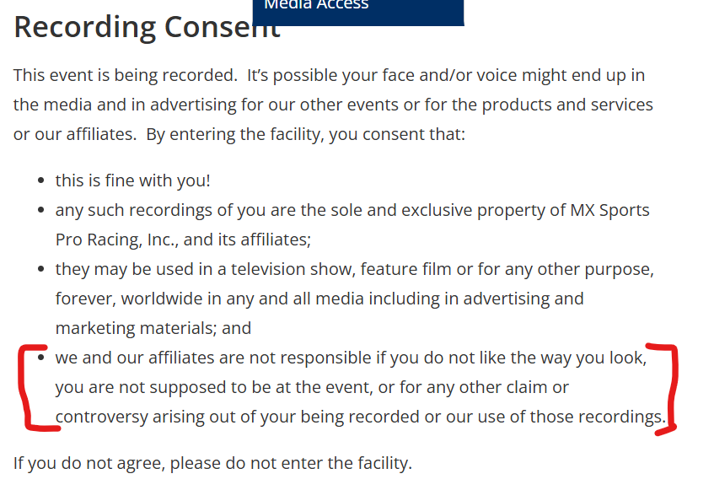
Task: Click bullet dot before "we and our affiliates"
Action: click(40, 358)
